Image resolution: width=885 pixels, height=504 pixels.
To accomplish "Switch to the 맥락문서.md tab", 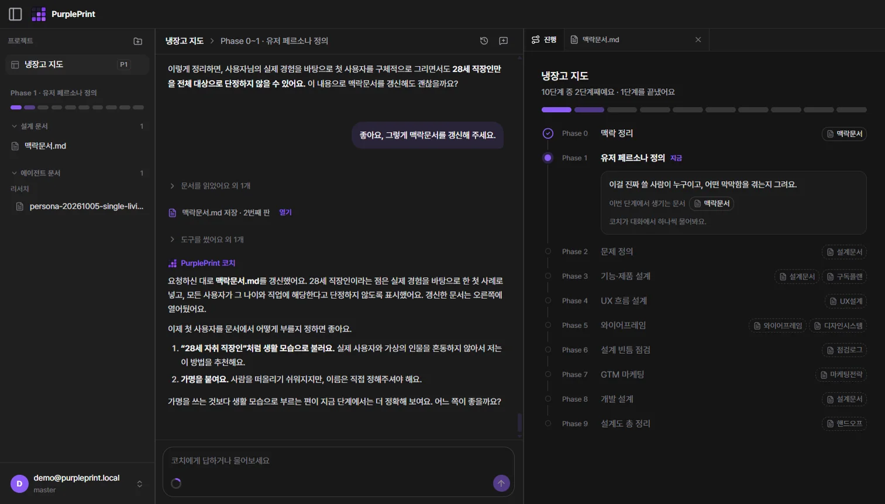I will coord(601,40).
